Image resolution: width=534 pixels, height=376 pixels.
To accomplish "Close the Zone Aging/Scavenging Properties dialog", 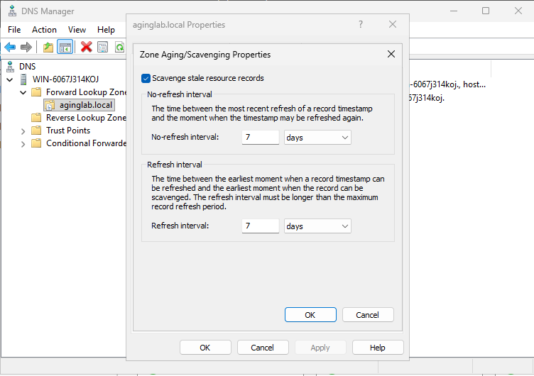I will pyautogui.click(x=391, y=54).
